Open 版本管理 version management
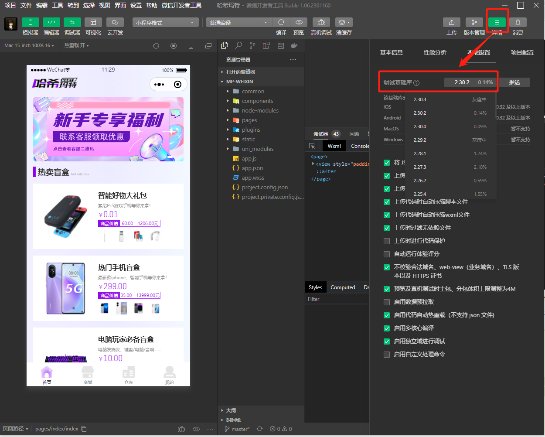The height and width of the screenshot is (437, 545). [x=474, y=22]
